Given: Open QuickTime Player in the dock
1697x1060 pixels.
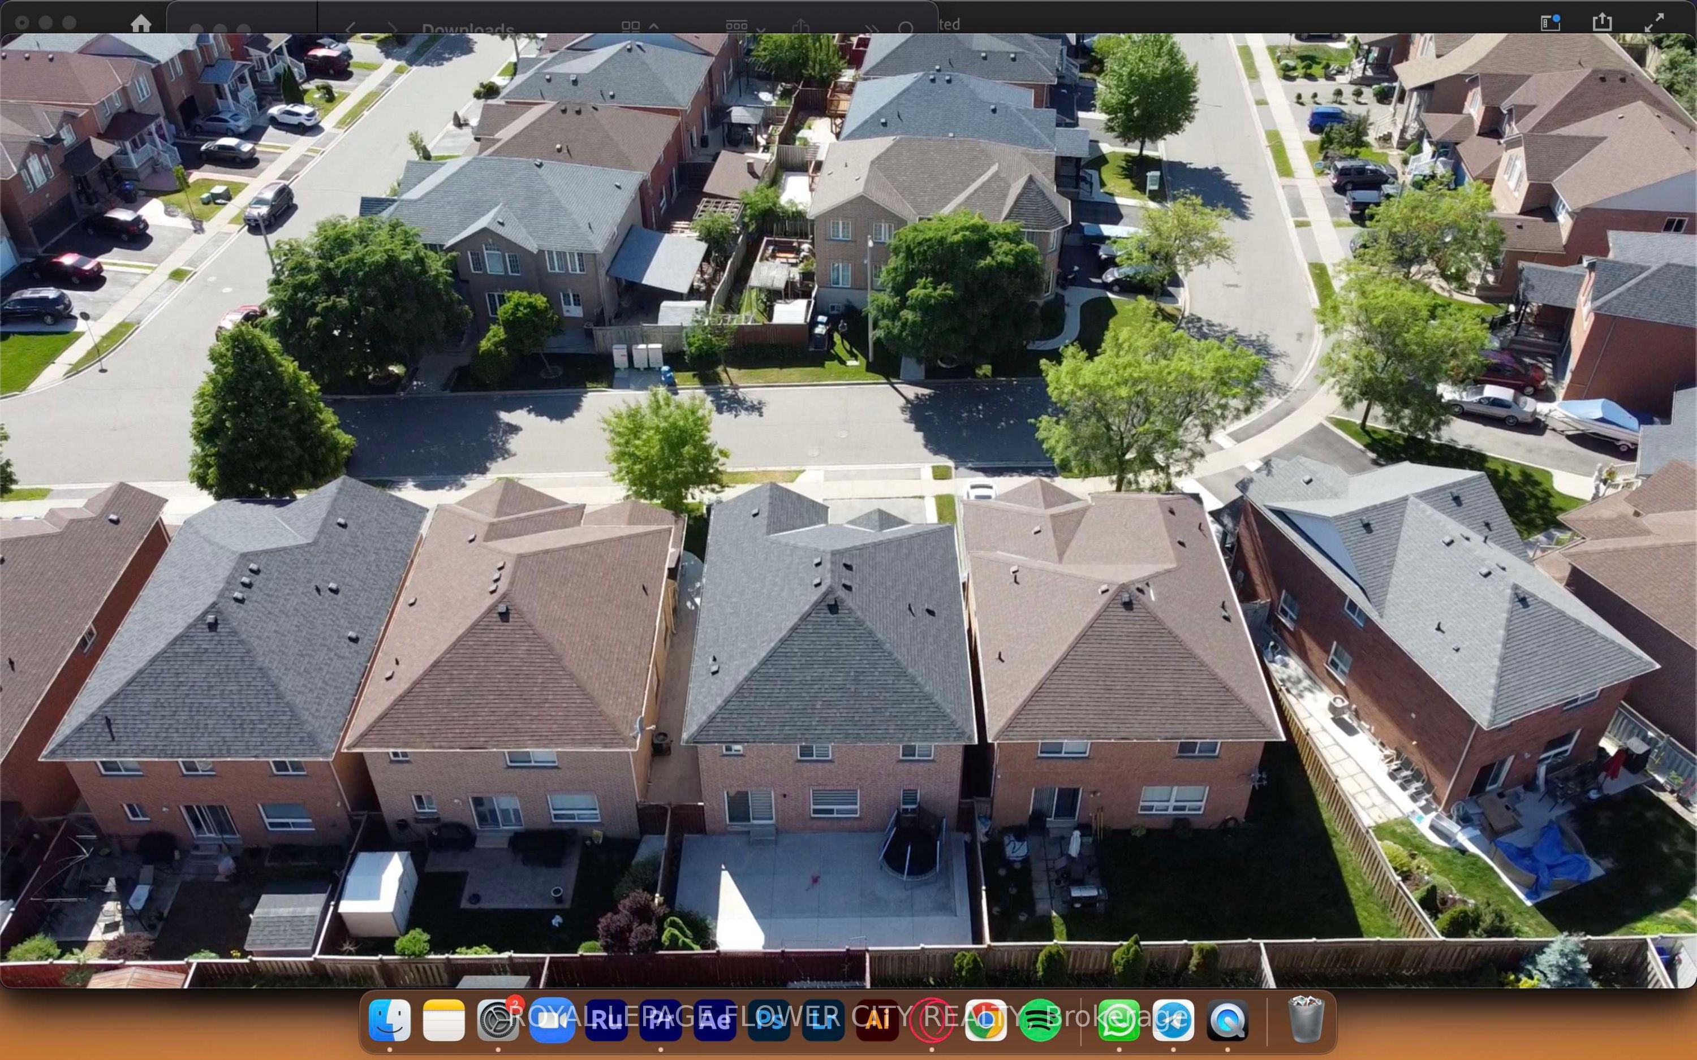Looking at the screenshot, I should [x=1227, y=1020].
